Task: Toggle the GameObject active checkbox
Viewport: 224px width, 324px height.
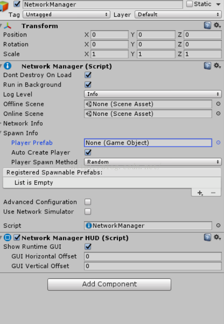Action: 17,4
